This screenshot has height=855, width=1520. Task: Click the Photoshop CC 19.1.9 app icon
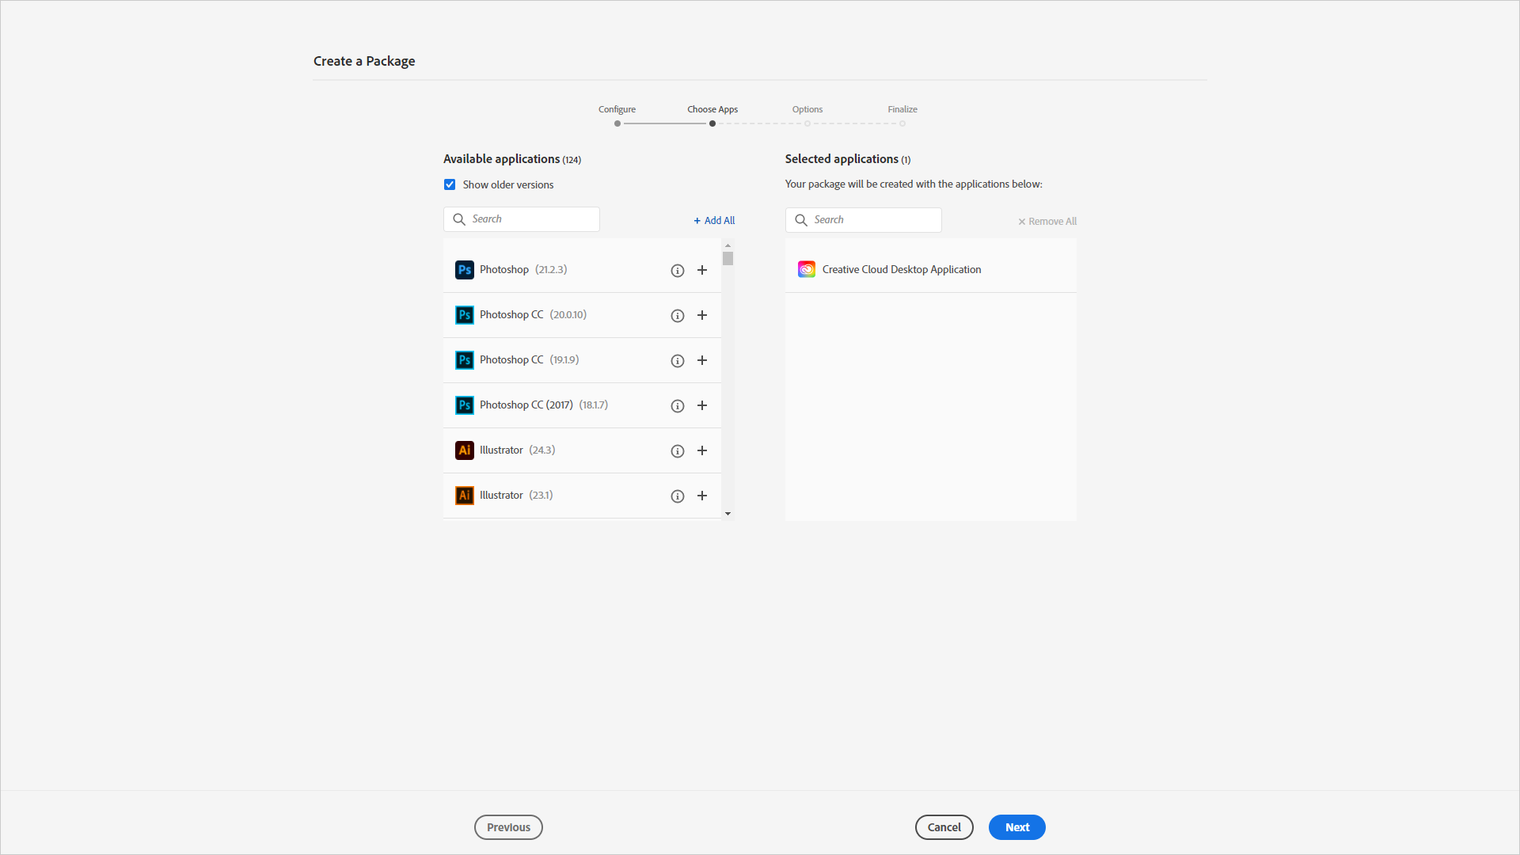pyautogui.click(x=465, y=360)
